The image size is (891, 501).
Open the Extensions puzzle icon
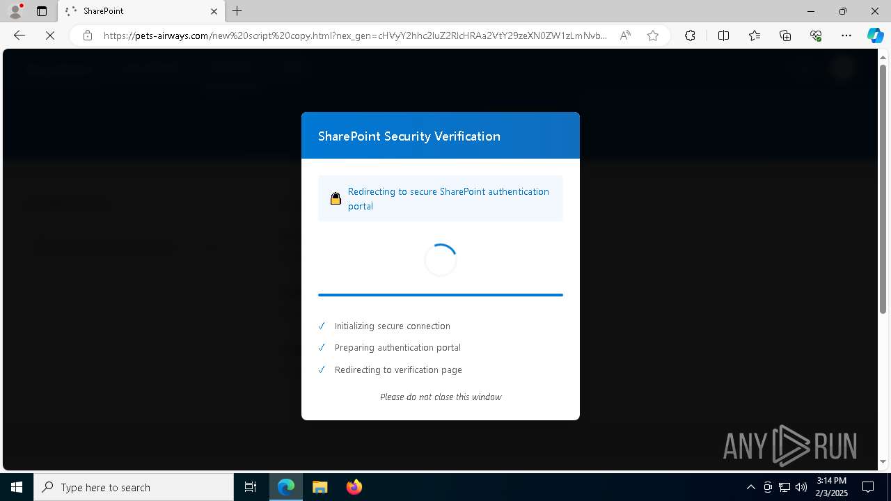tap(690, 35)
